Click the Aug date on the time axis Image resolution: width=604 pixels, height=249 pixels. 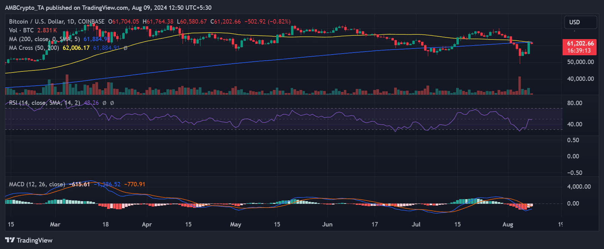(x=508, y=224)
